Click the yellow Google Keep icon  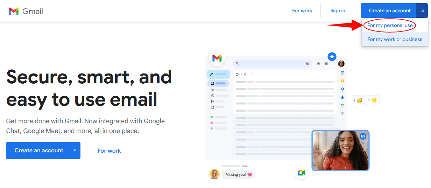click(x=342, y=81)
